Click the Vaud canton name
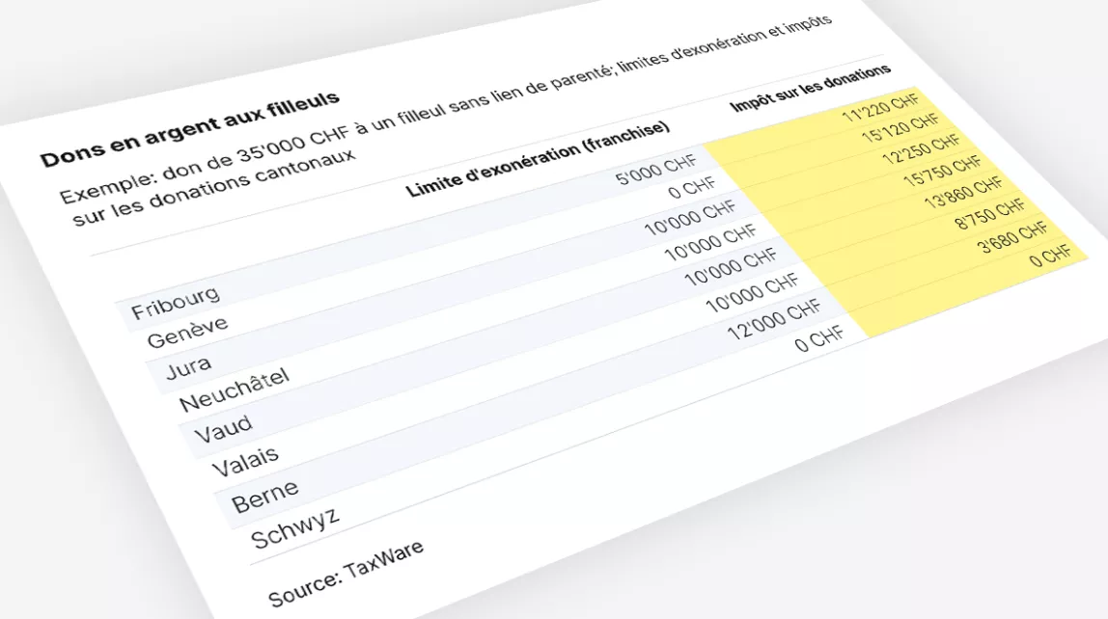Viewport: 1108px width, 619px height. [x=223, y=428]
